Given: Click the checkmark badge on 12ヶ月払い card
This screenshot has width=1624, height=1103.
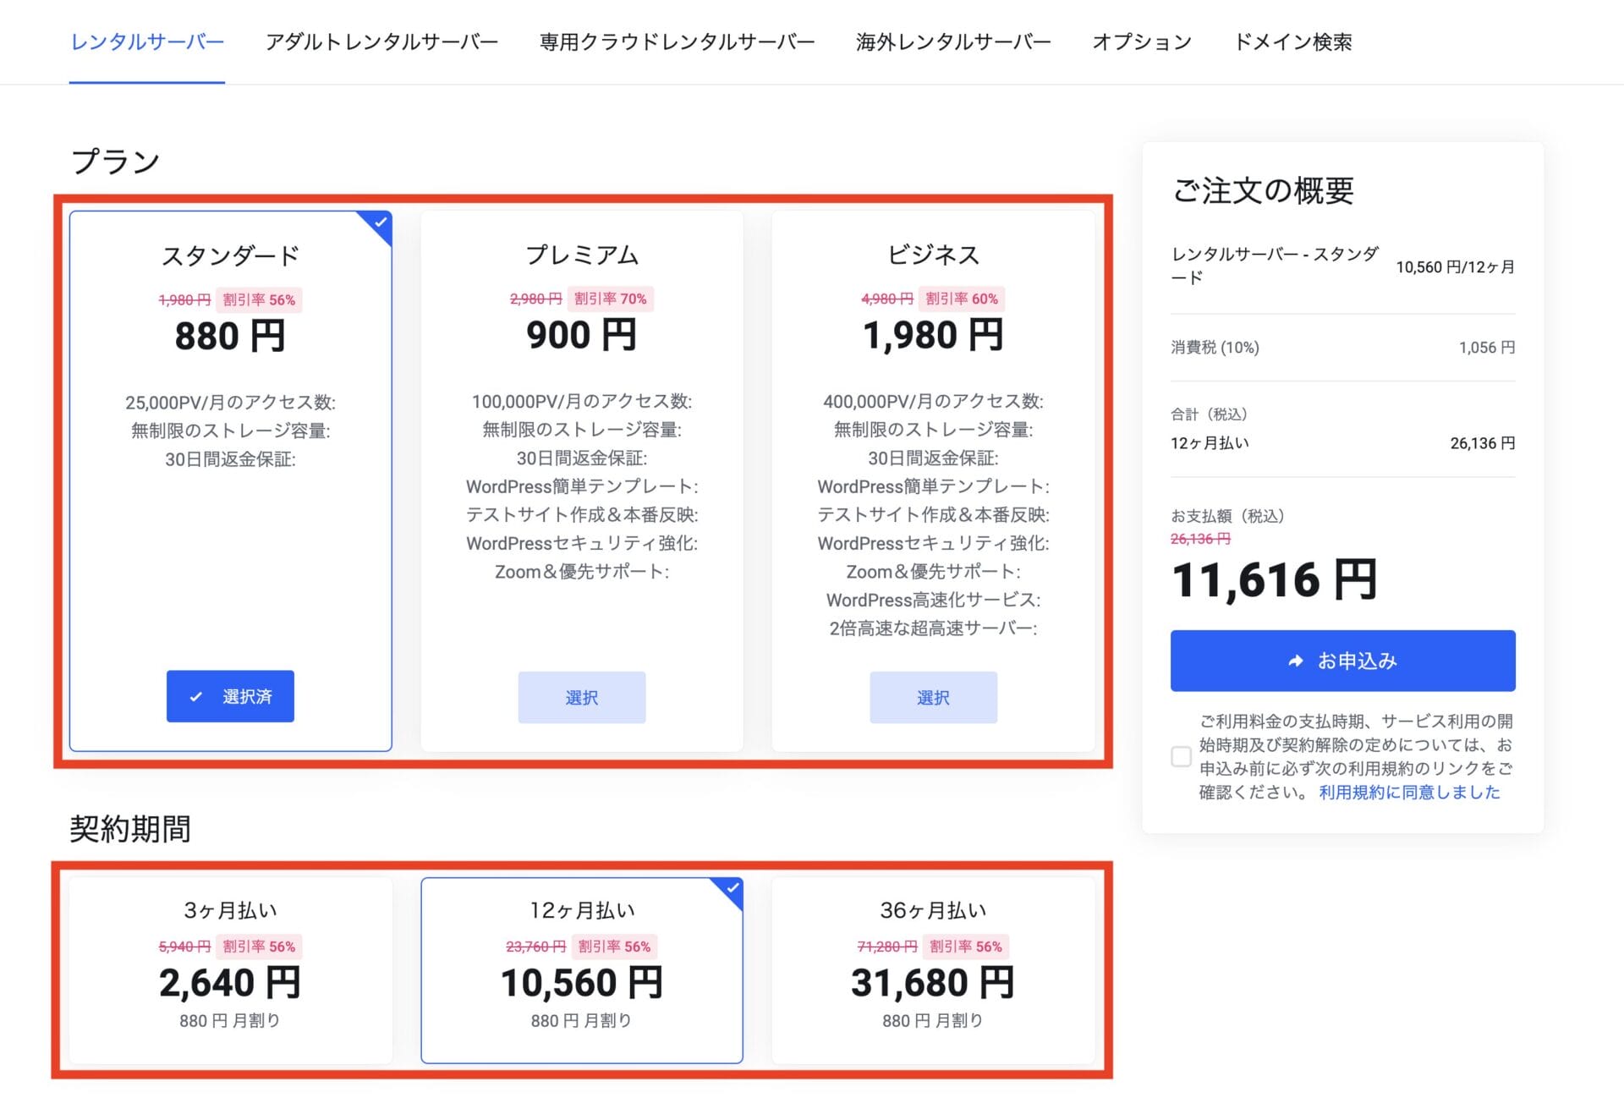Looking at the screenshot, I should 732,889.
